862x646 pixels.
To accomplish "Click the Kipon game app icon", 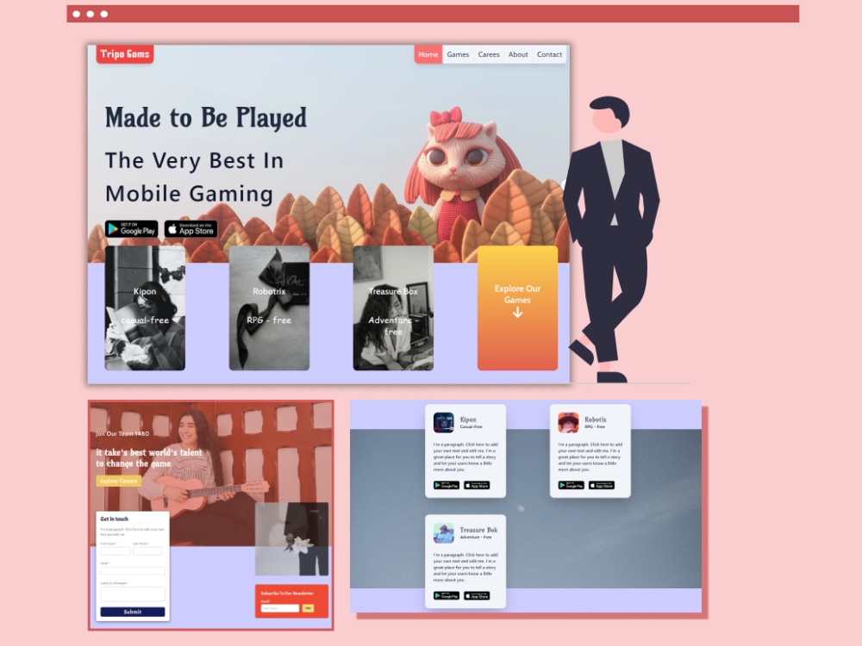I will tap(444, 422).
